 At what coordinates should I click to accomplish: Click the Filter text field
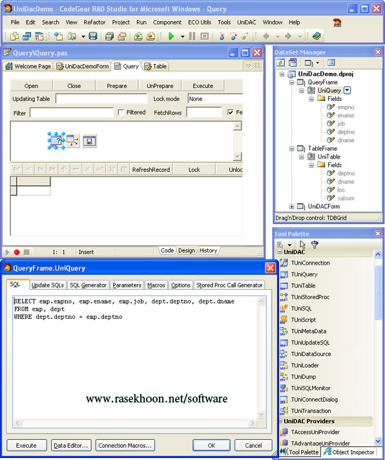pyautogui.click(x=72, y=113)
